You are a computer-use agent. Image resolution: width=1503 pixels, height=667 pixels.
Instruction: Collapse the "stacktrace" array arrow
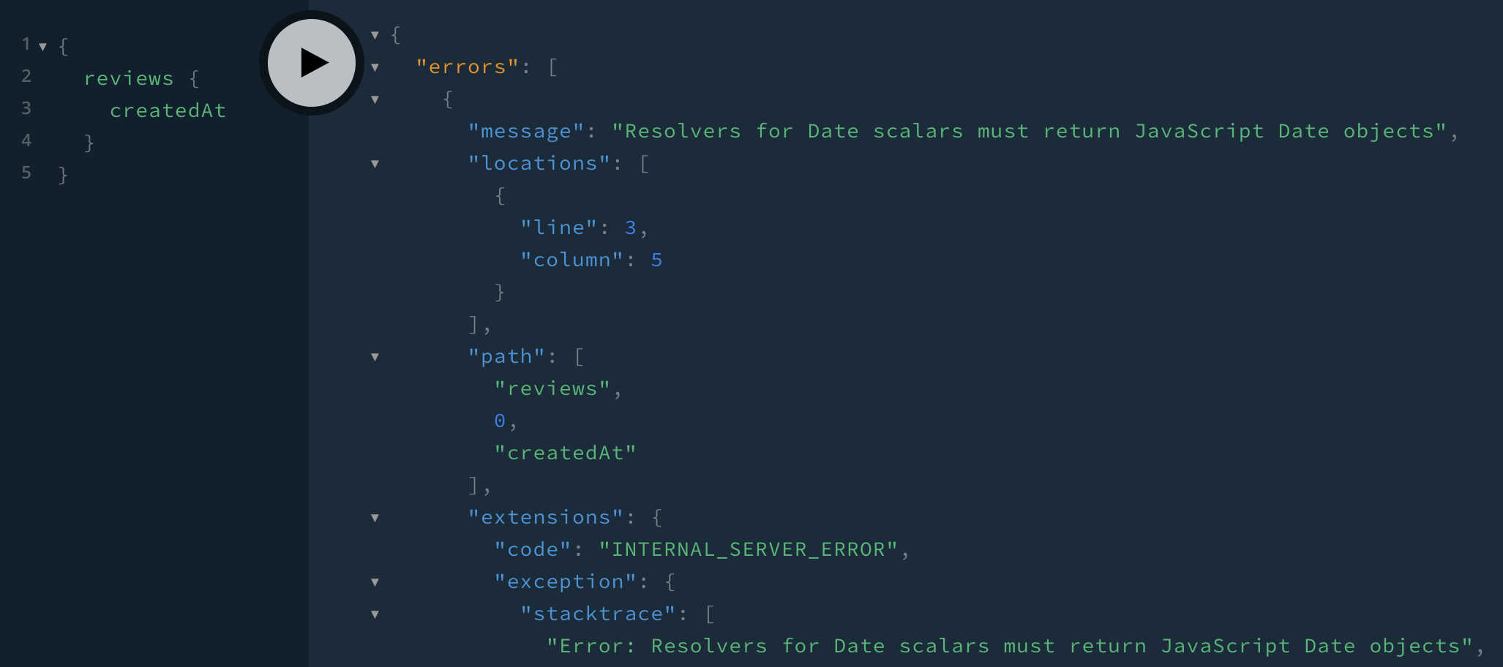375,614
